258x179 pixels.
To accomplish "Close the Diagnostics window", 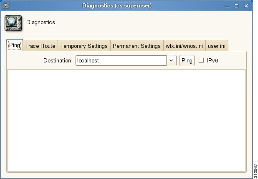I will click(246, 6).
